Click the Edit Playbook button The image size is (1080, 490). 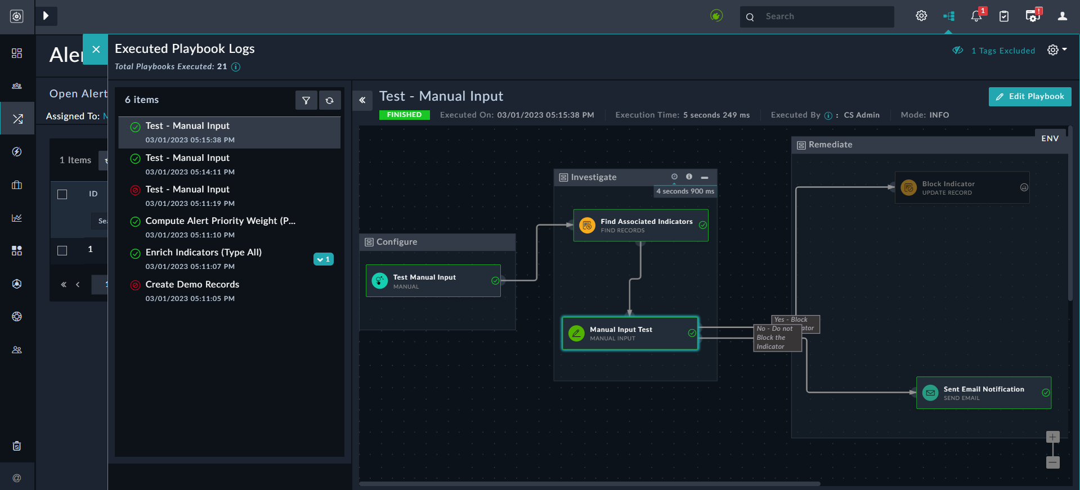coord(1029,97)
